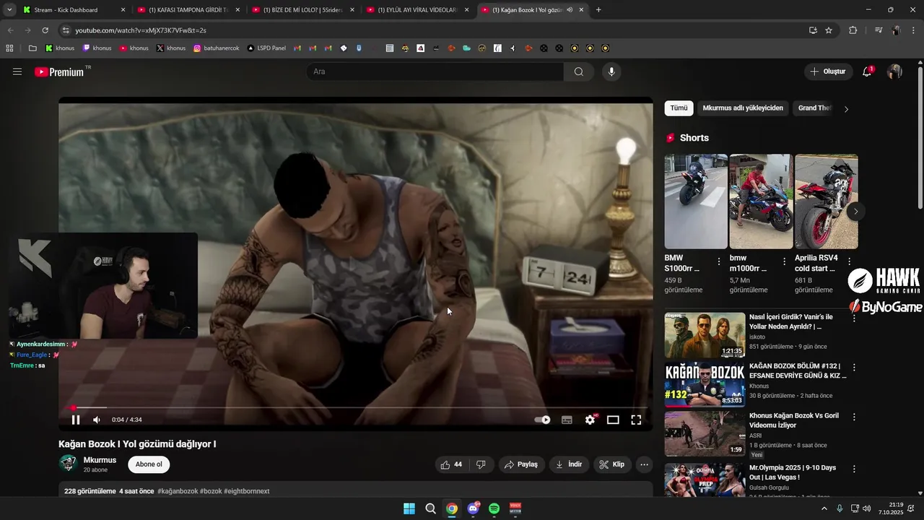The height and width of the screenshot is (520, 924).
Task: Open options for 'Nasıl İçeri Girdik?' video
Action: click(854, 318)
